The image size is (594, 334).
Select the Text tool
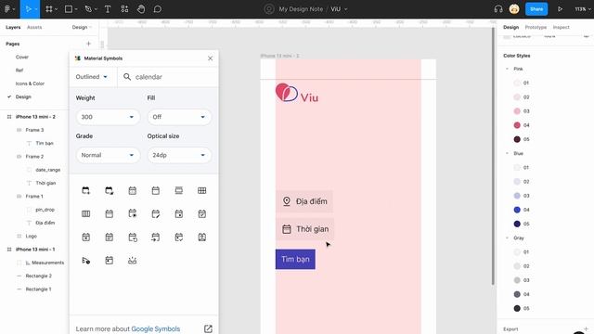[x=108, y=9]
